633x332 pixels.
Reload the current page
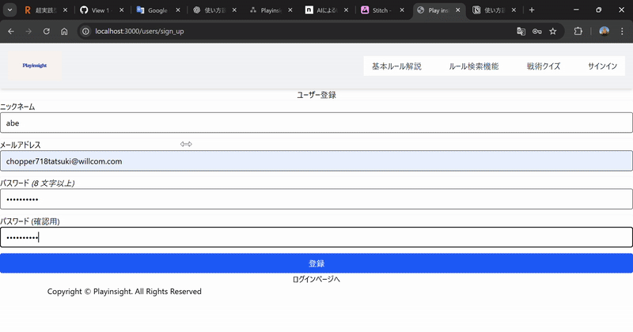pyautogui.click(x=47, y=32)
